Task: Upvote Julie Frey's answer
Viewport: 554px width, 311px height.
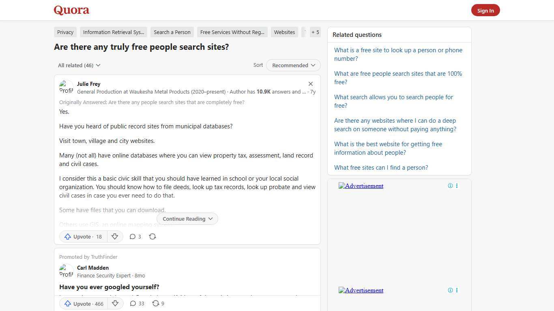Action: (x=83, y=236)
